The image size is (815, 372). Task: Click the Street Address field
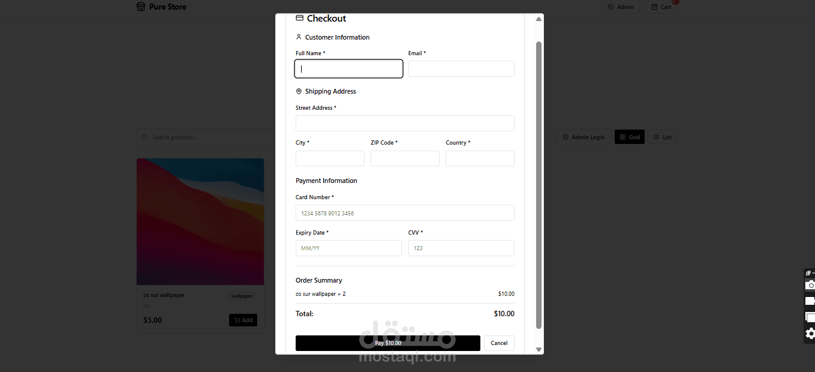coord(405,124)
